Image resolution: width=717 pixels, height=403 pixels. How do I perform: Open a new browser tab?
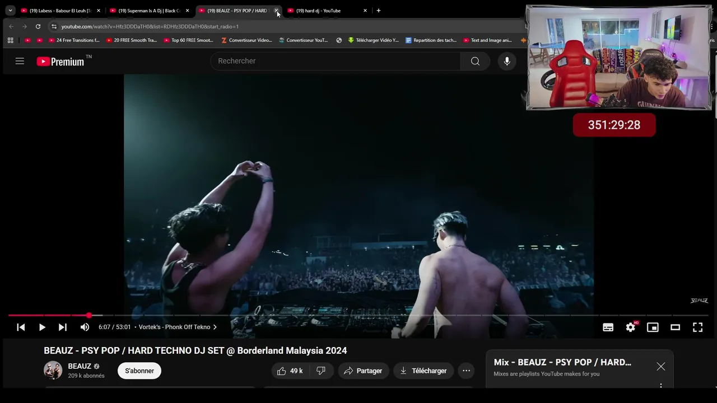(x=379, y=11)
